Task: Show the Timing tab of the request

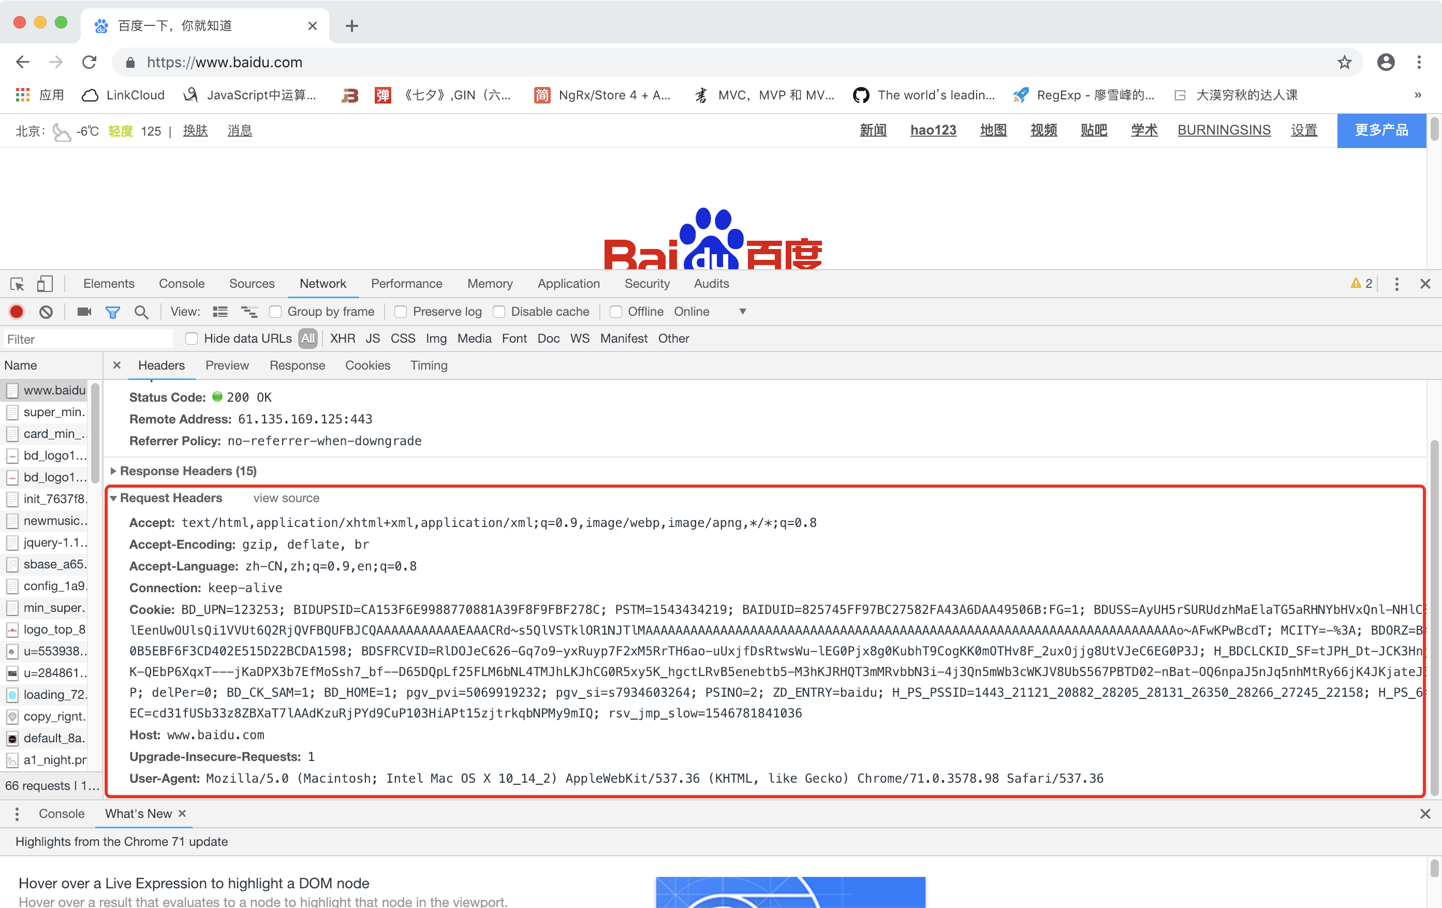Action: (429, 365)
